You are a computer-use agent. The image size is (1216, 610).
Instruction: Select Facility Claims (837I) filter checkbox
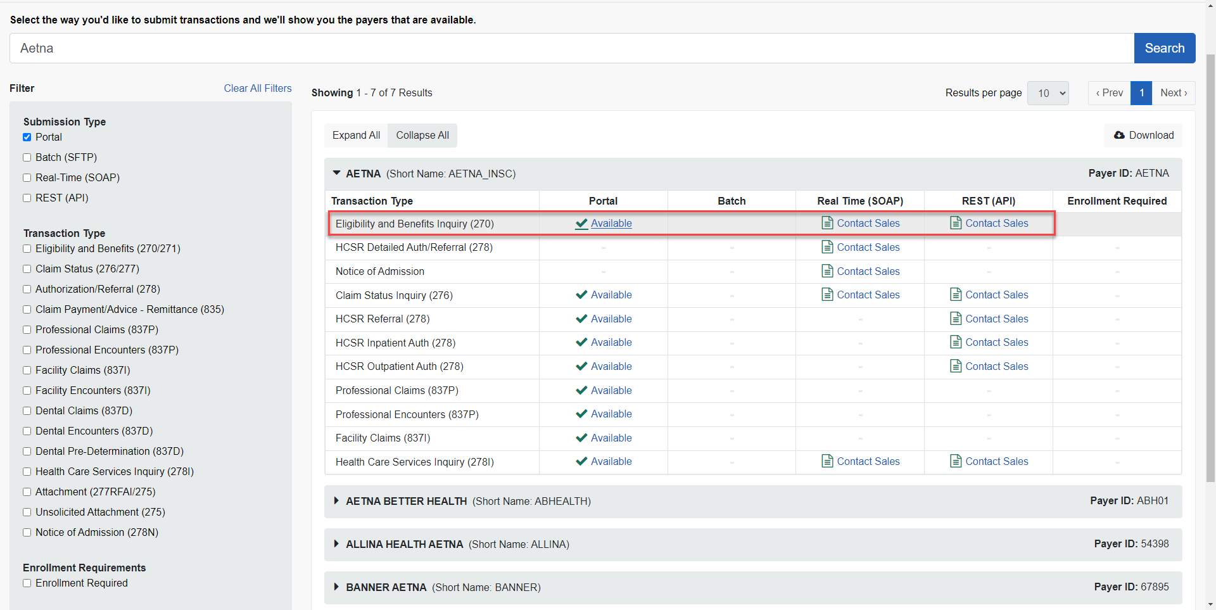click(x=27, y=371)
